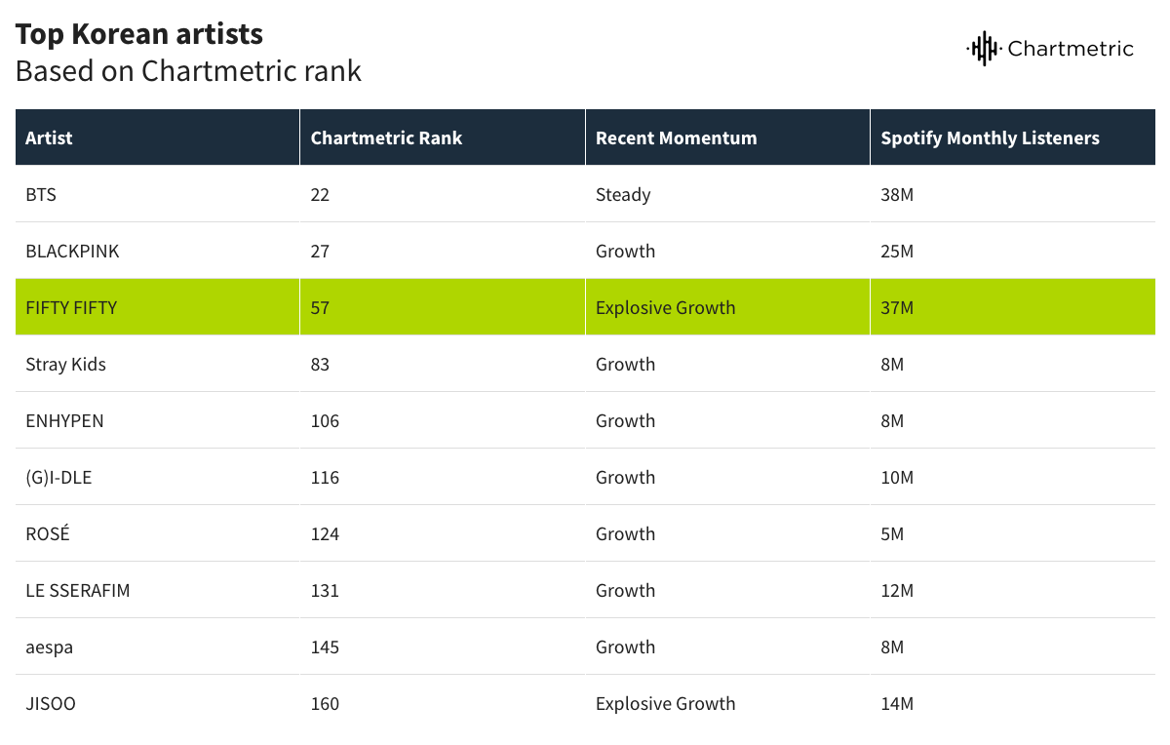1170x745 pixels.
Task: Select the LE SSERAFIM artist cell
Action: pyautogui.click(x=77, y=590)
